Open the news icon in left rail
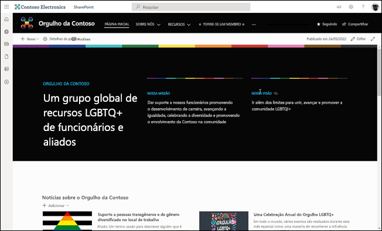The width and height of the screenshot is (382, 231). click(x=6, y=44)
